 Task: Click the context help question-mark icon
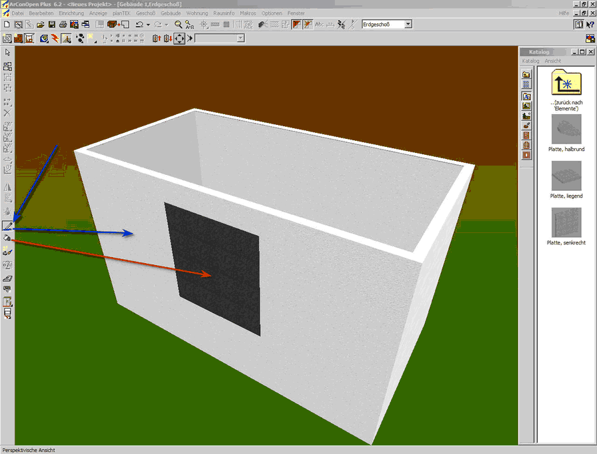(590, 25)
